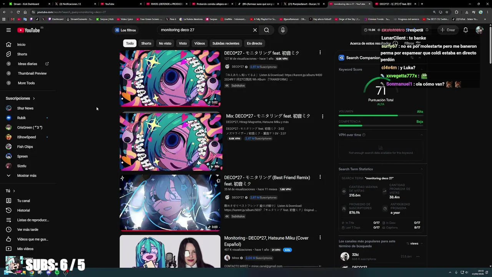Open options for Cover Español video
Screen dimensions: 492x277
click(x=320, y=238)
